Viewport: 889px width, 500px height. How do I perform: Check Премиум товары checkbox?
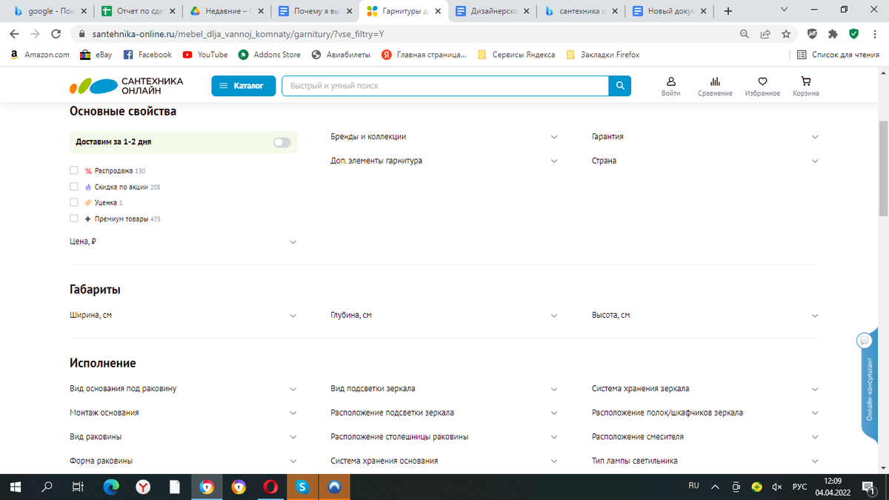(74, 219)
